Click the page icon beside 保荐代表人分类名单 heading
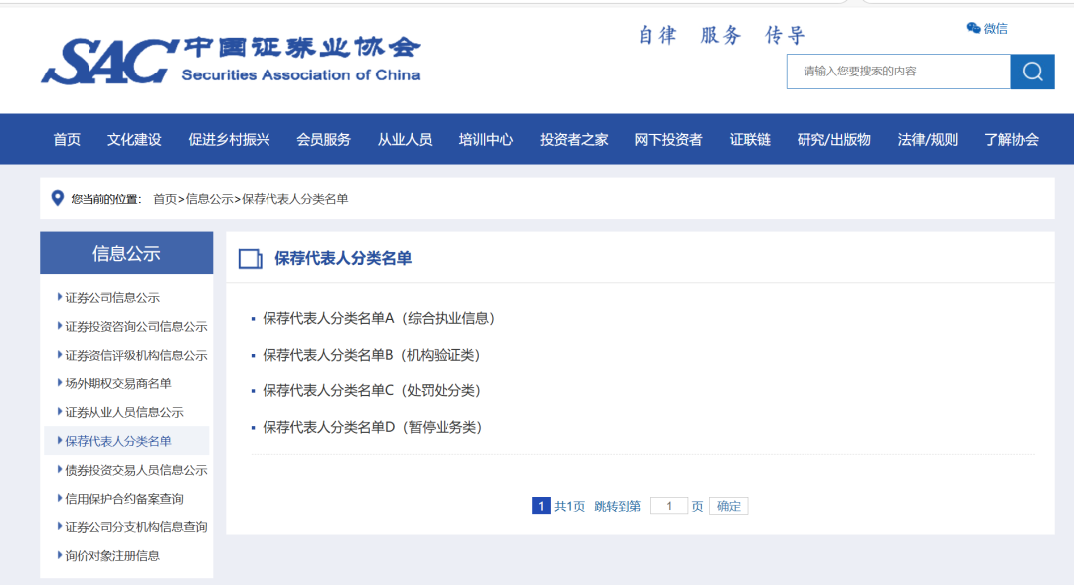This screenshot has height=585, width=1074. click(x=250, y=258)
